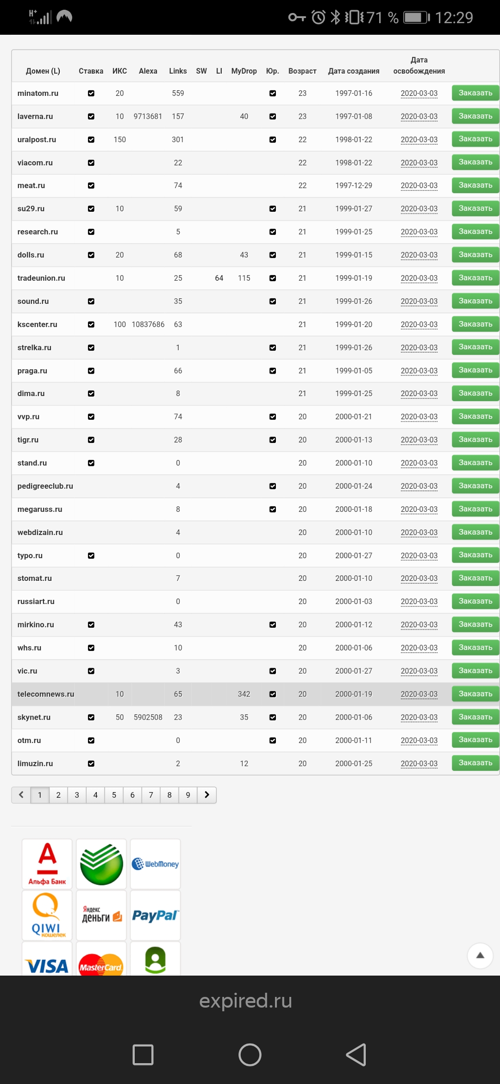Click Заказать button for meat.ru
Image resolution: width=500 pixels, height=1084 pixels.
tap(475, 185)
